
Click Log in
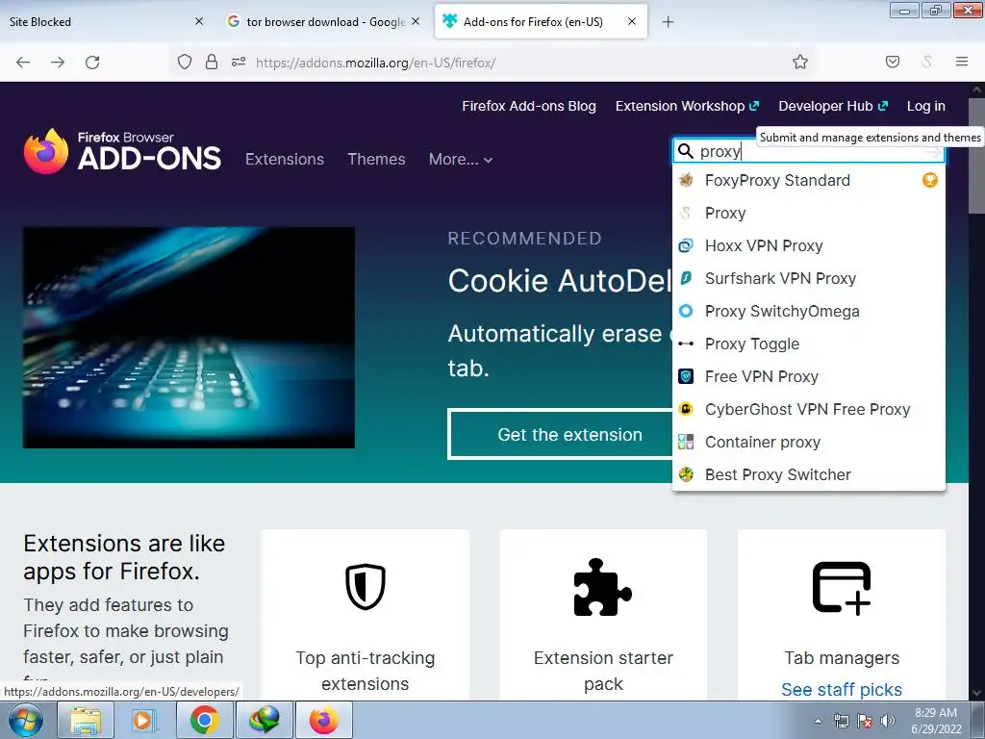926,106
